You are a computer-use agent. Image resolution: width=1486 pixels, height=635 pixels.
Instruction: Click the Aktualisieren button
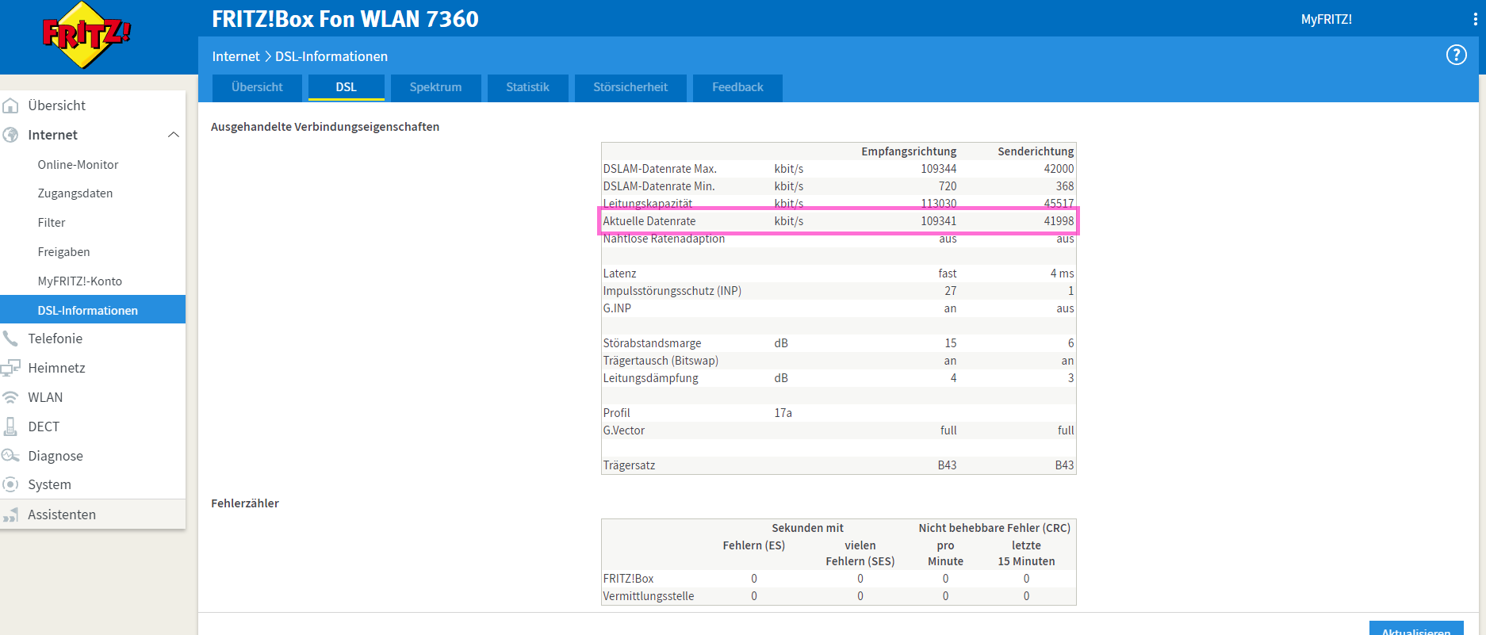(x=1415, y=629)
